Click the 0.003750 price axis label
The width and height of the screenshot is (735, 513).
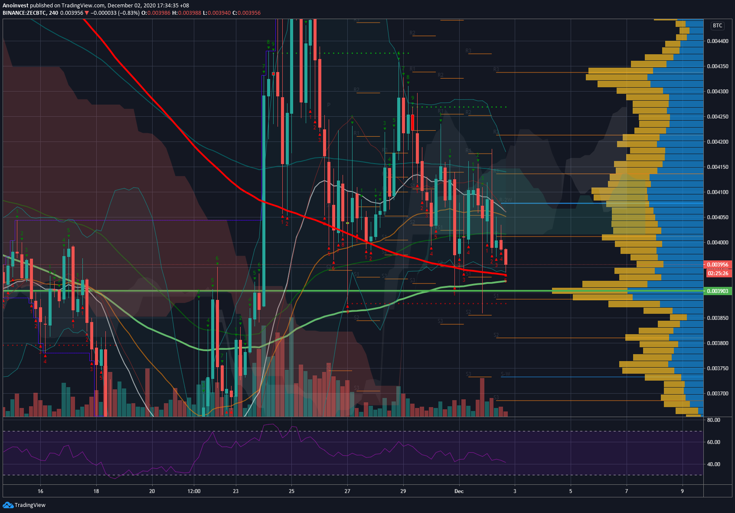(x=718, y=368)
